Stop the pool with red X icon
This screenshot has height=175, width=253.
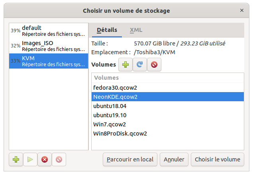[x=45, y=159]
